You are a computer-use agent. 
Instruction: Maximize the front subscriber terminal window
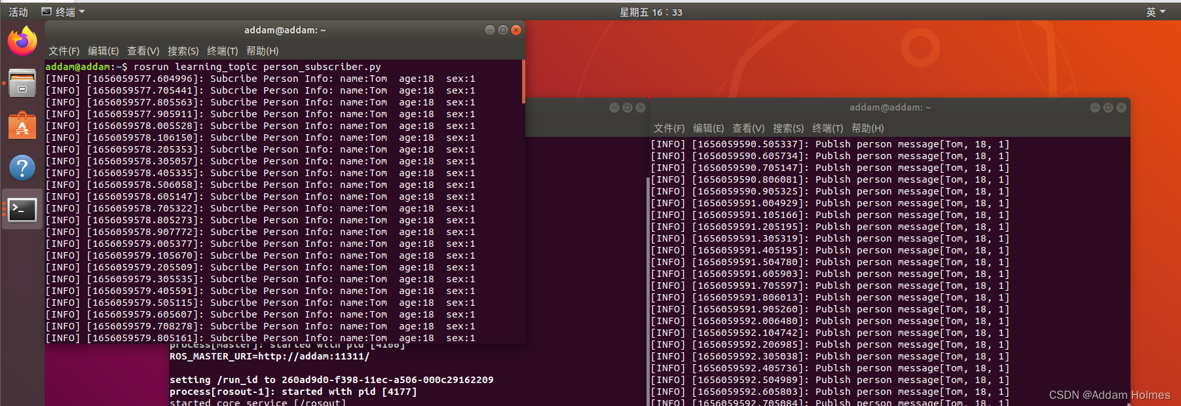pyautogui.click(x=503, y=30)
